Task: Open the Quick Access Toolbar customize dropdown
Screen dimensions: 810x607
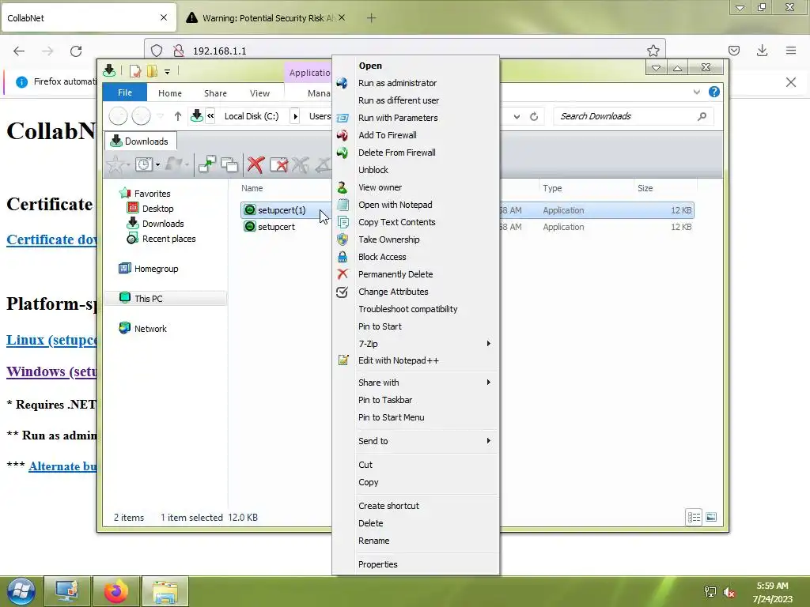Action: pos(168,72)
